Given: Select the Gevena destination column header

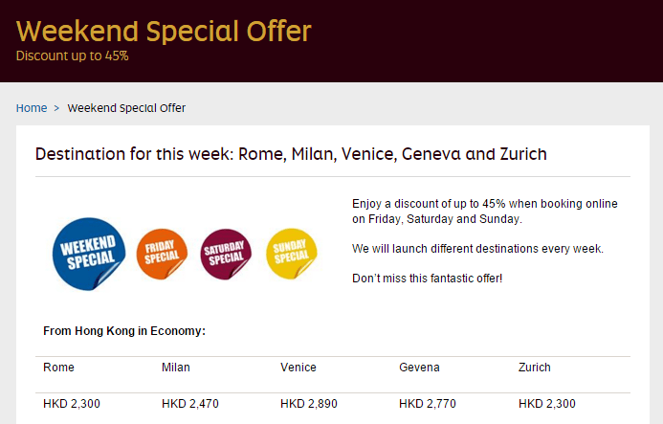Looking at the screenshot, I should 419,368.
